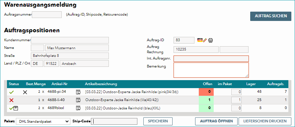Click the SPEICHERN button

click(158, 121)
